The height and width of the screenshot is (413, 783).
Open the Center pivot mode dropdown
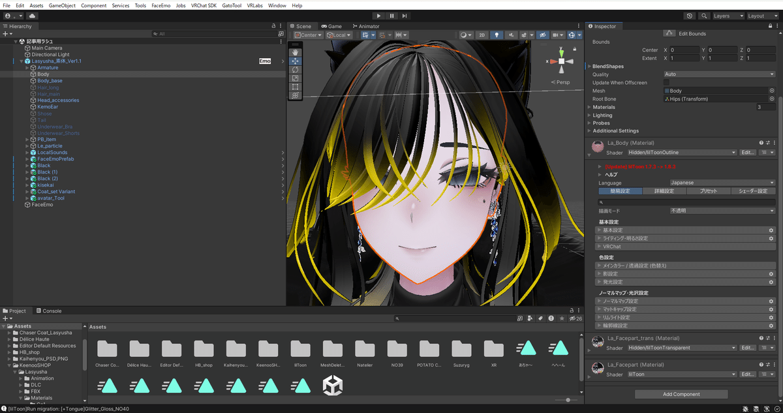coord(308,35)
